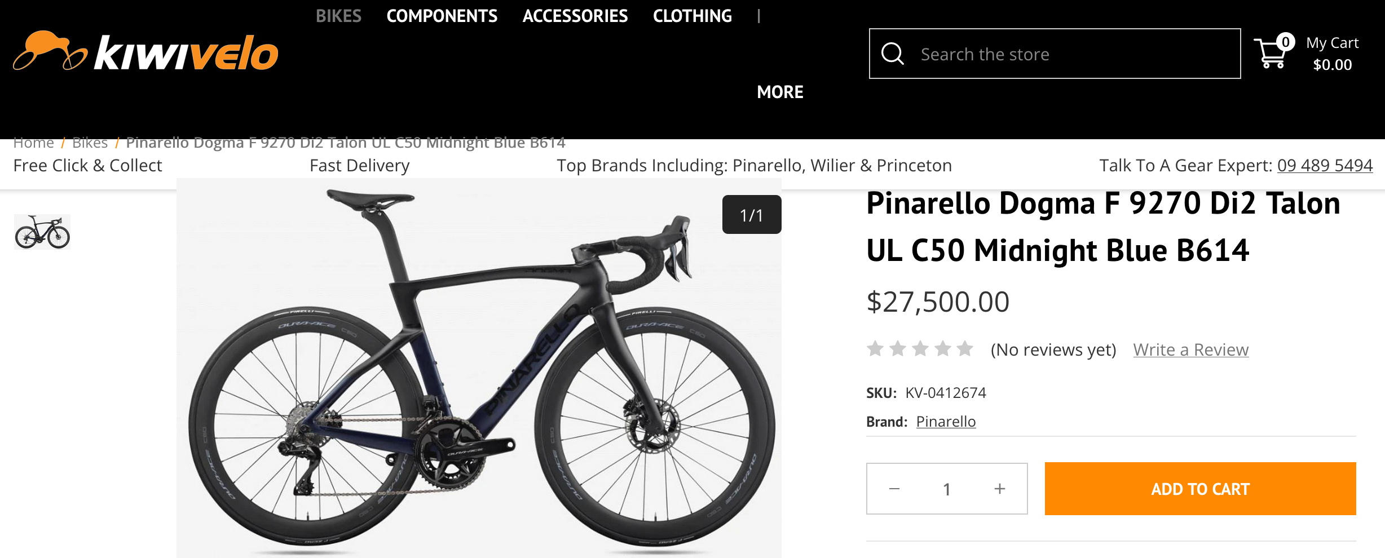This screenshot has height=558, width=1385.
Task: Focus the Search the store field
Action: coord(1071,54)
